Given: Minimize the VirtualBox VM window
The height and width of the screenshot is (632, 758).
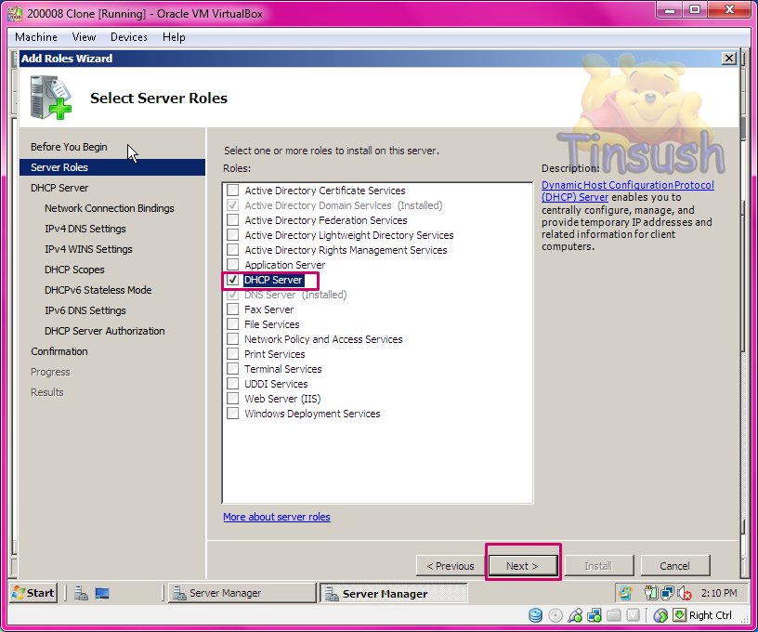Looking at the screenshot, I should [669, 10].
